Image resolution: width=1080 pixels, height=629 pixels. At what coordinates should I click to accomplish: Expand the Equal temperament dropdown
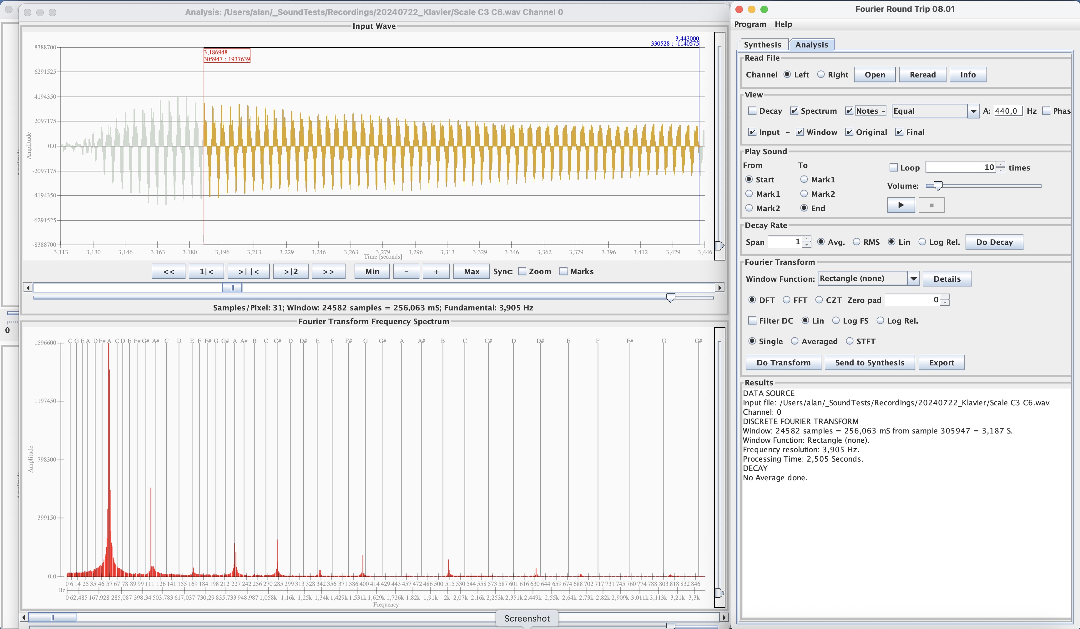click(973, 111)
